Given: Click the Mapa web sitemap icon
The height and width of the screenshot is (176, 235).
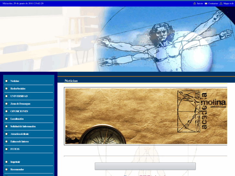Looking at the screenshot, I should coord(221,4).
